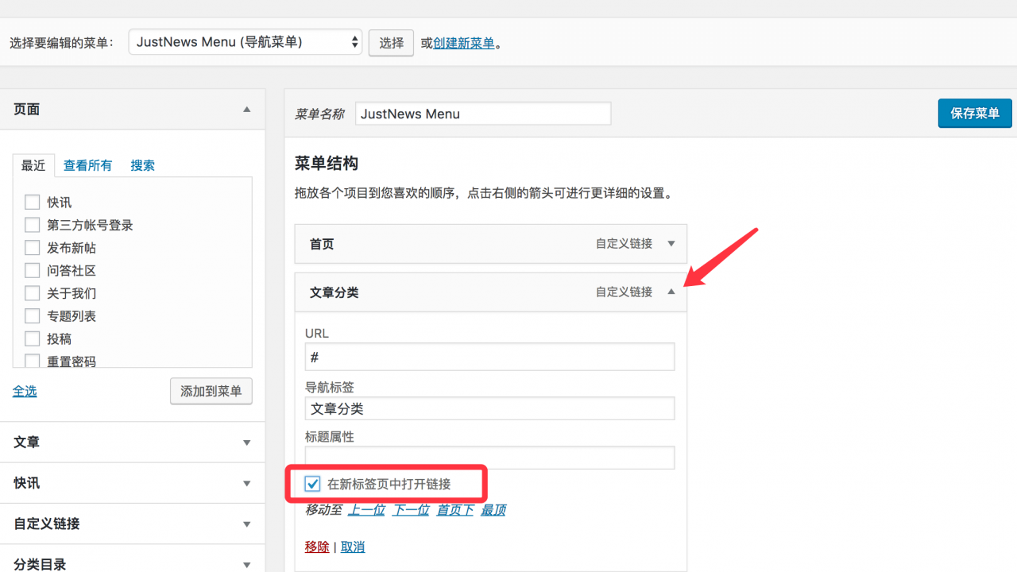Expand the 首页 menu item arrow

pyautogui.click(x=671, y=244)
